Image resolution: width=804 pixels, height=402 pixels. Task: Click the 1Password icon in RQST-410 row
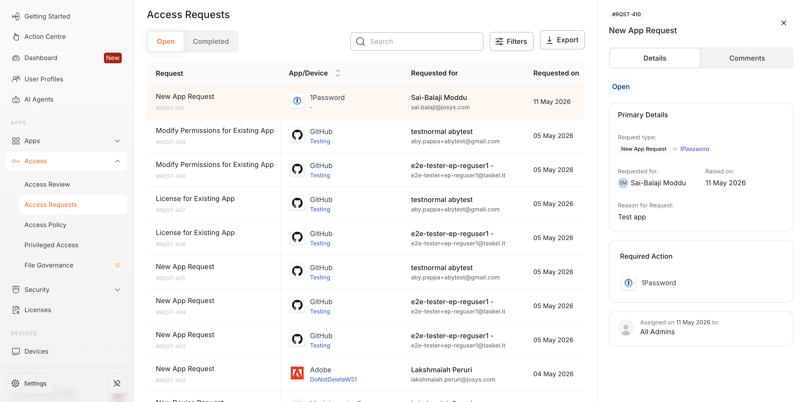(x=297, y=101)
